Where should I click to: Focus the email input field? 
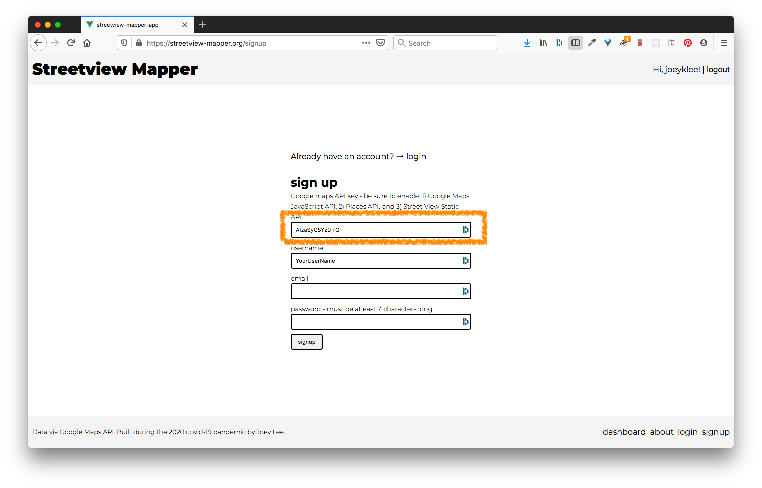pos(376,291)
